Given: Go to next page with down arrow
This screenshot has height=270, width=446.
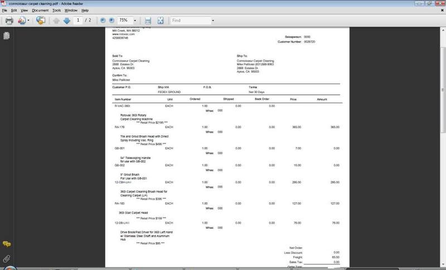Looking at the screenshot, I should 67,21.
